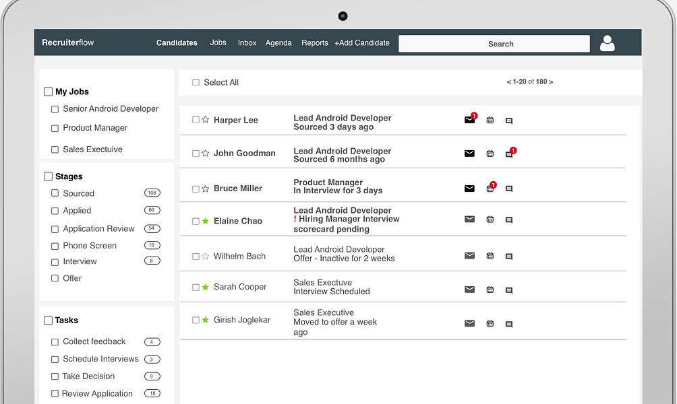Open notes for Girish Joglekar
Viewport: 677px width, 404px height.
[509, 325]
